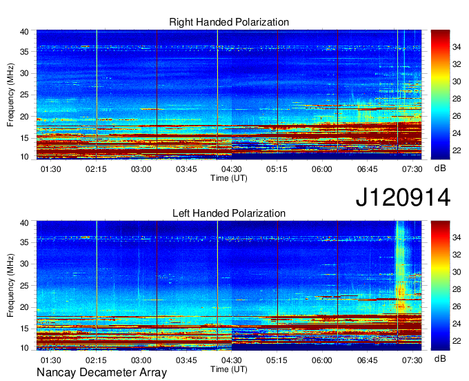Click the '34' value on the bottom colorbar
The width and height of the screenshot is (469, 381).
pos(457,237)
